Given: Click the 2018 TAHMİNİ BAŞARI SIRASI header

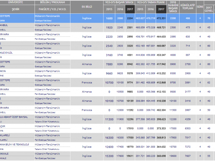Looking at the screenshot, I should click(173, 7).
